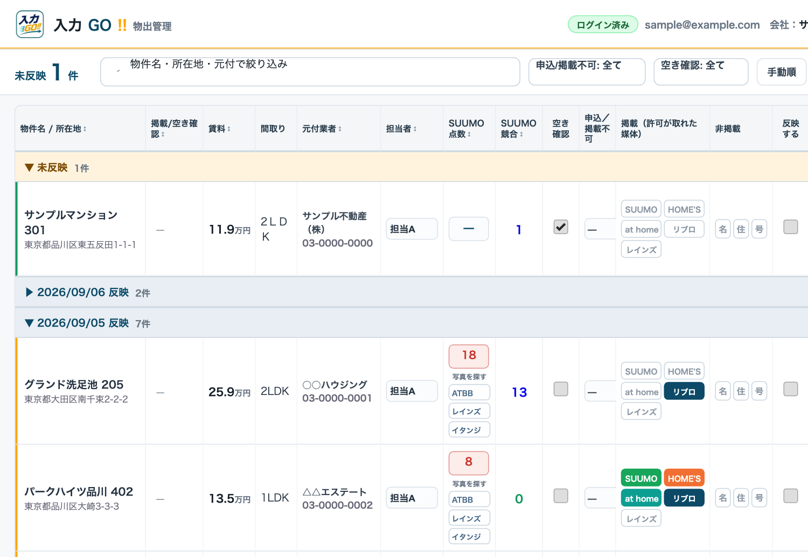Turn off HOME'S for パークハイツ品川 402
This screenshot has height=557, width=808.
tap(684, 478)
